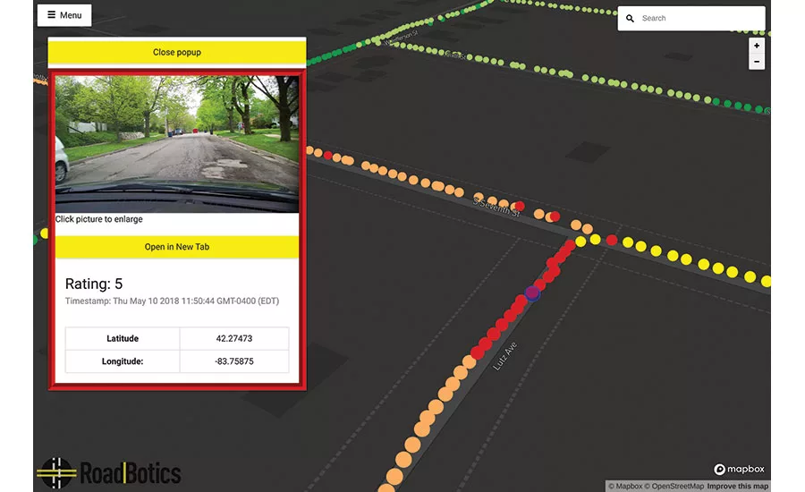Click the S Seventh St street label
This screenshot has height=492, width=805.
point(496,207)
